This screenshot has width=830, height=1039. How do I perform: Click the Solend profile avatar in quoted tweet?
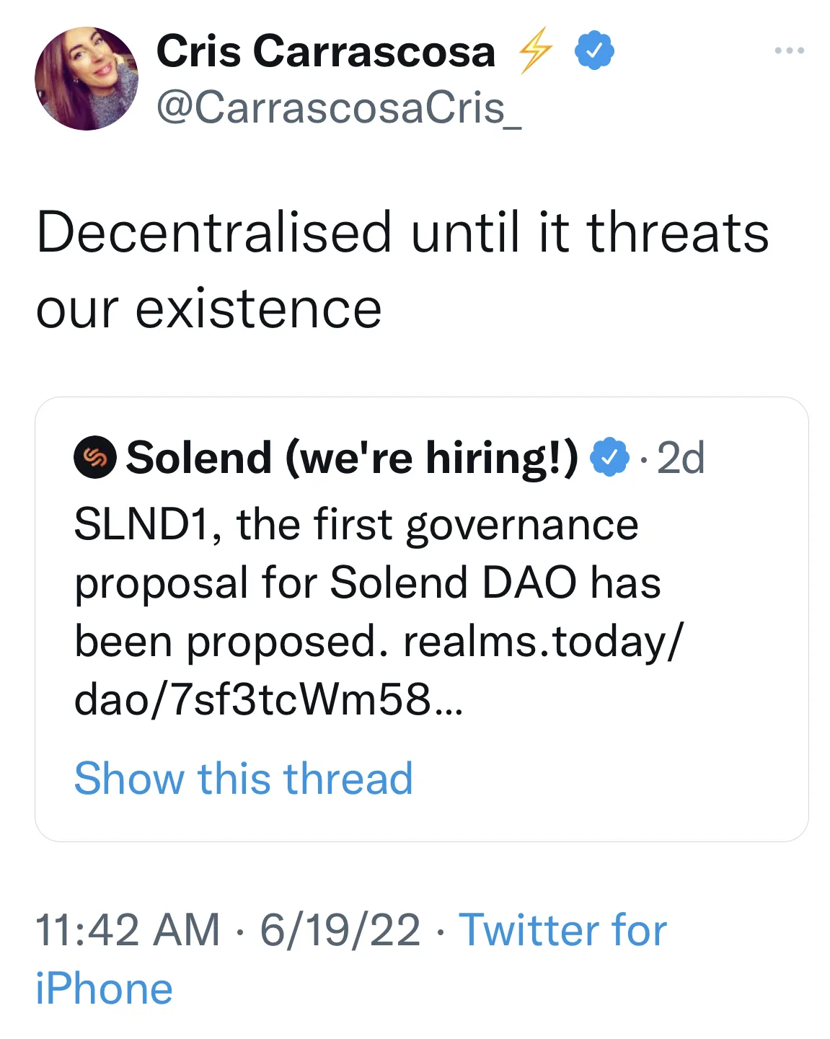click(96, 457)
